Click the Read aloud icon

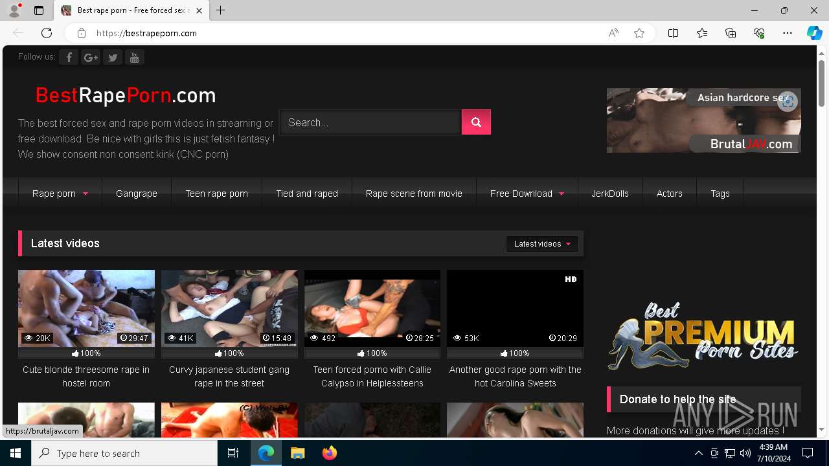[x=613, y=33]
